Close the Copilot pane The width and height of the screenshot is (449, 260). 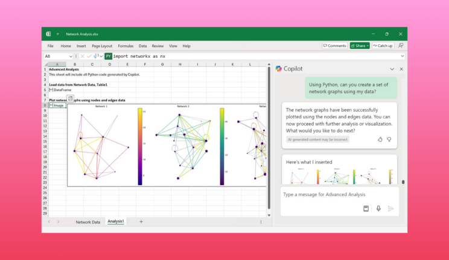tap(401, 69)
